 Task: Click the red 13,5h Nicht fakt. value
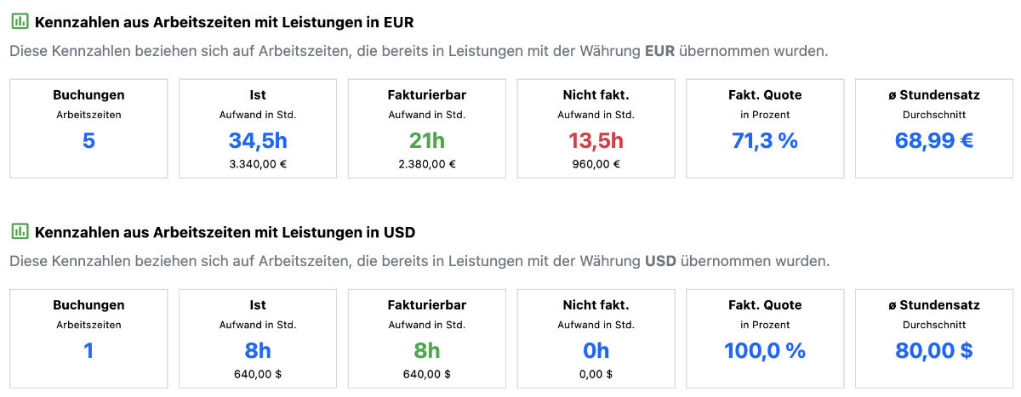[596, 140]
